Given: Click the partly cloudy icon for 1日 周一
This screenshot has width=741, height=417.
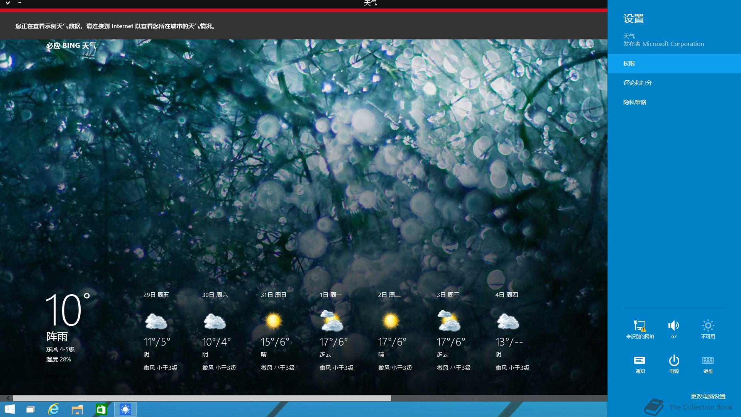Looking at the screenshot, I should [332, 321].
